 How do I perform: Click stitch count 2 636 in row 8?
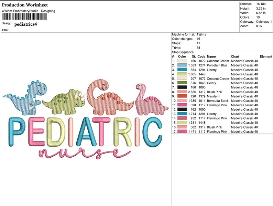[x=192, y=92]
